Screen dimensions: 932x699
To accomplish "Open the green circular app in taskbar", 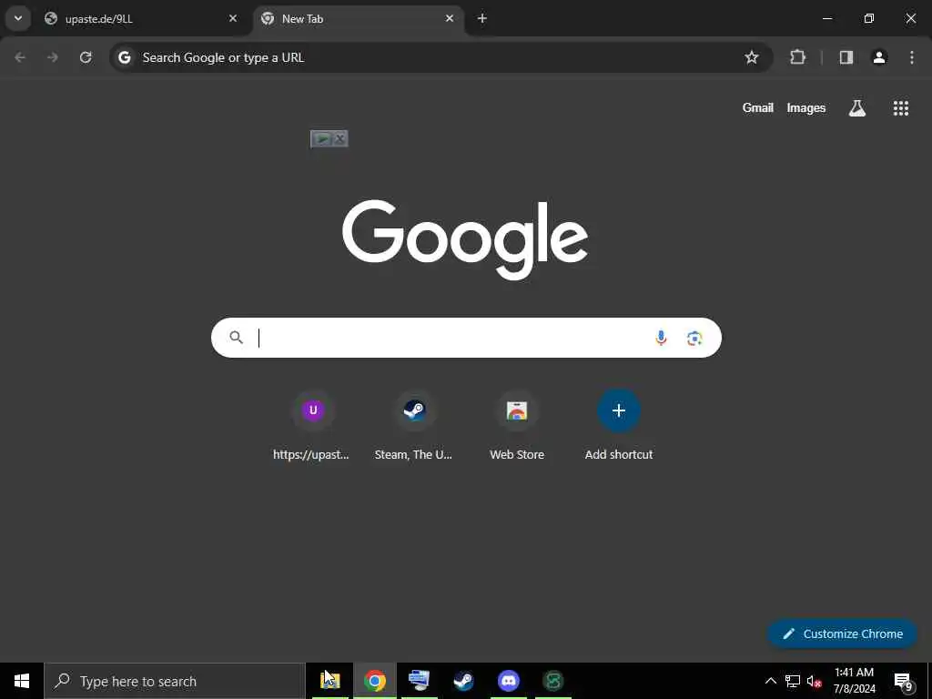I will [x=552, y=681].
